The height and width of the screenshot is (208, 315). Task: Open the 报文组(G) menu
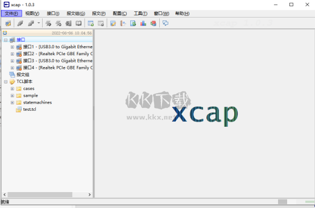coord(76,14)
